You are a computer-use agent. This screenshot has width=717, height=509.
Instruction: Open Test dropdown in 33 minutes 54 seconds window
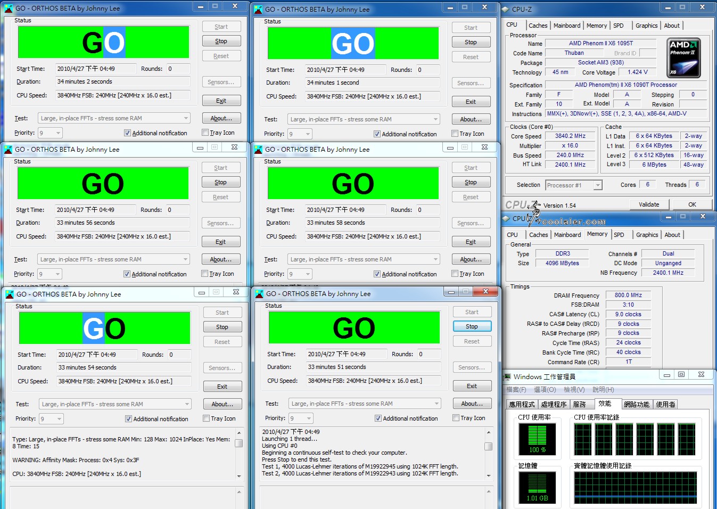pyautogui.click(x=115, y=404)
